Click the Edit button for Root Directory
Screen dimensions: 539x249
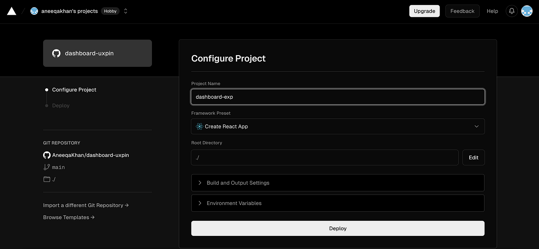[x=473, y=158]
